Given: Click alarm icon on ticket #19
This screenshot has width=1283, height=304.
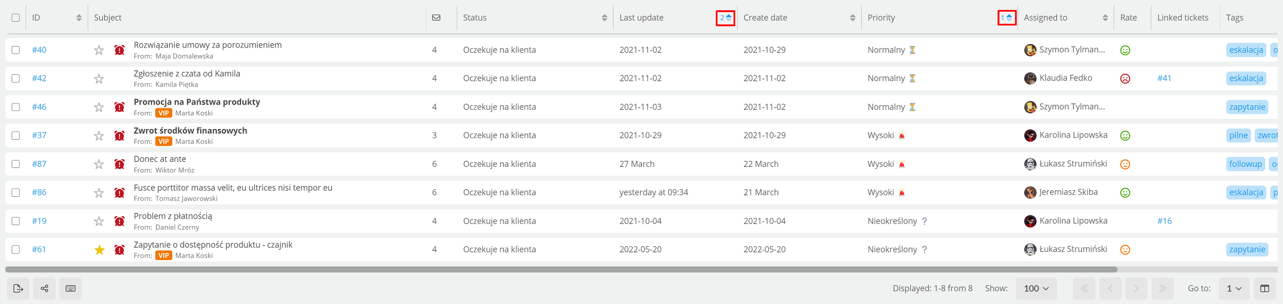Looking at the screenshot, I should 119,221.
